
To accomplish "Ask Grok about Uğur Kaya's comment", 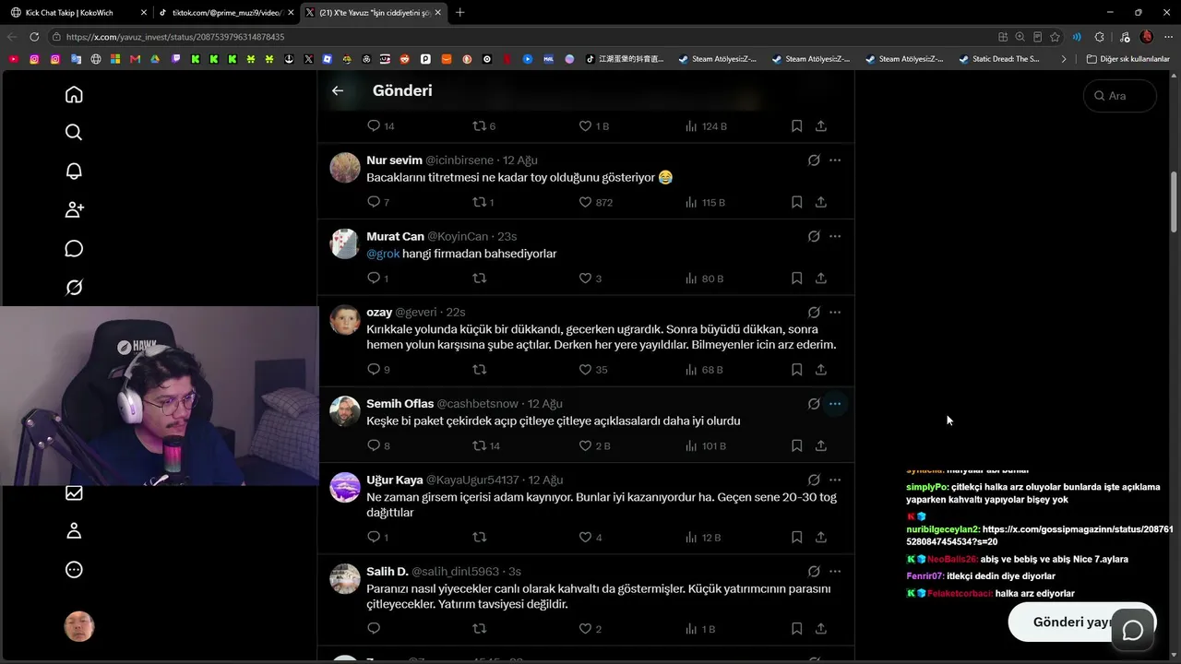I will click(x=814, y=480).
